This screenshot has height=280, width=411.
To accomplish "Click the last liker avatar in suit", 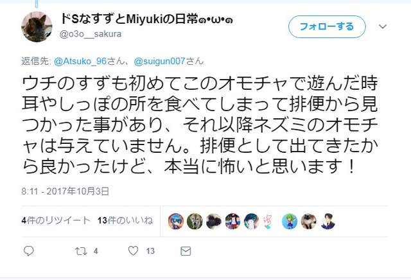I will (328, 222).
